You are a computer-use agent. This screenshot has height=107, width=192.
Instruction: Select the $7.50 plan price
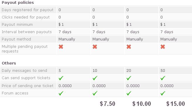(107, 104)
